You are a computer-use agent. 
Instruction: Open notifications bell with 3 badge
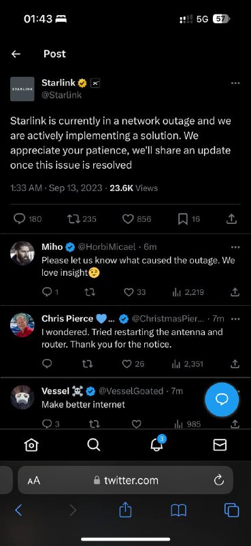tap(157, 444)
